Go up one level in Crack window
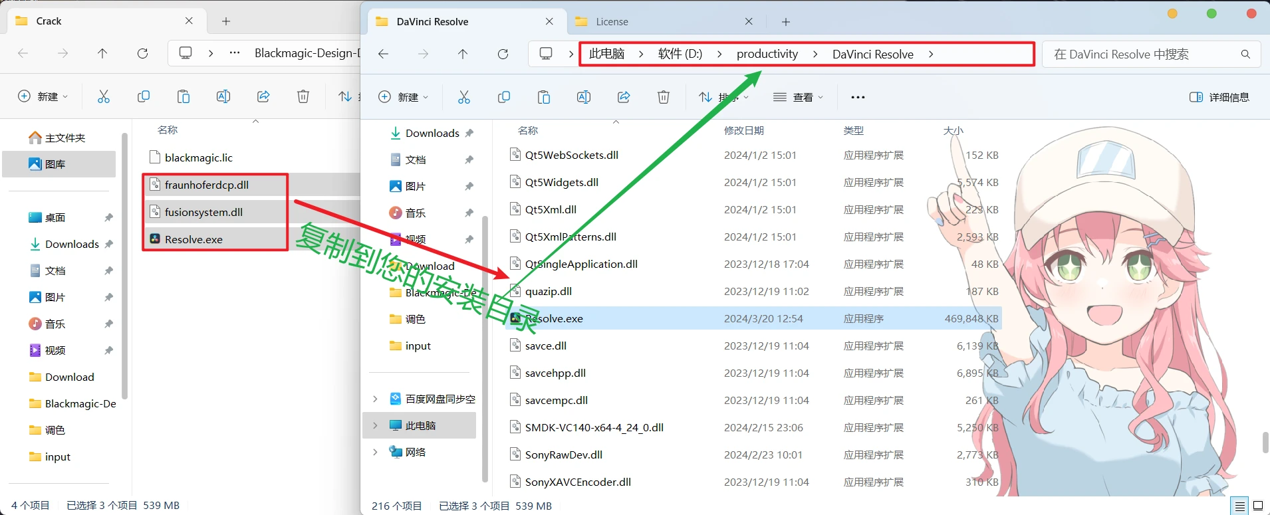The width and height of the screenshot is (1270, 515). [102, 53]
